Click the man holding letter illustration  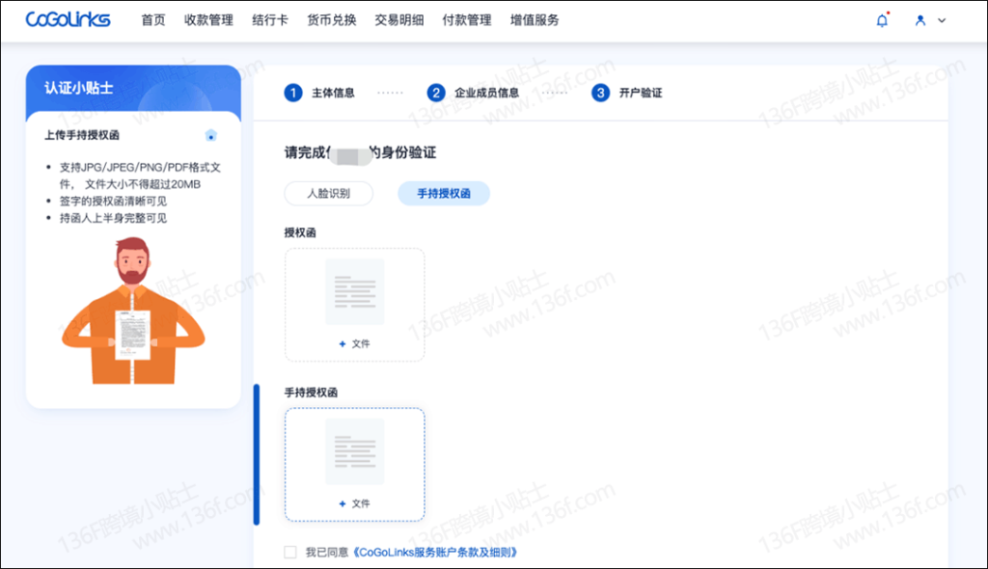[133, 310]
